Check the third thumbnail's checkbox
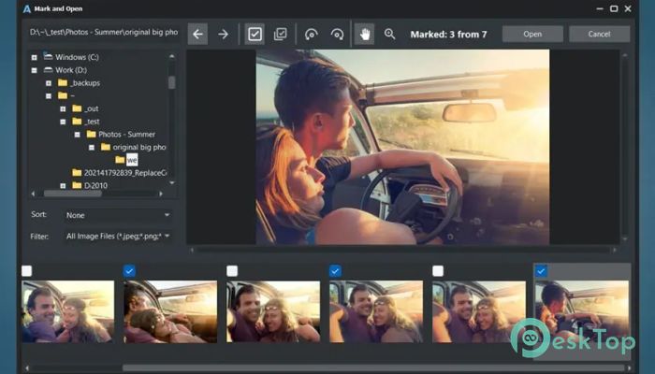This screenshot has height=374, width=655. point(232,271)
